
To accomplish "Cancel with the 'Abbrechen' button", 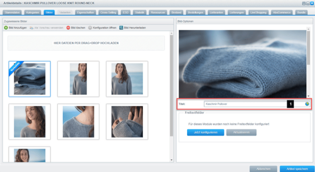I will tap(263, 168).
